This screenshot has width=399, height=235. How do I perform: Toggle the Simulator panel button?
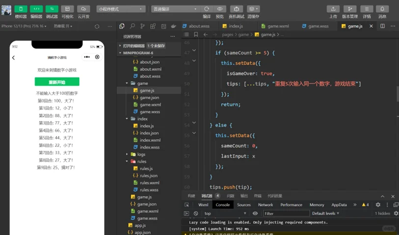(21, 9)
